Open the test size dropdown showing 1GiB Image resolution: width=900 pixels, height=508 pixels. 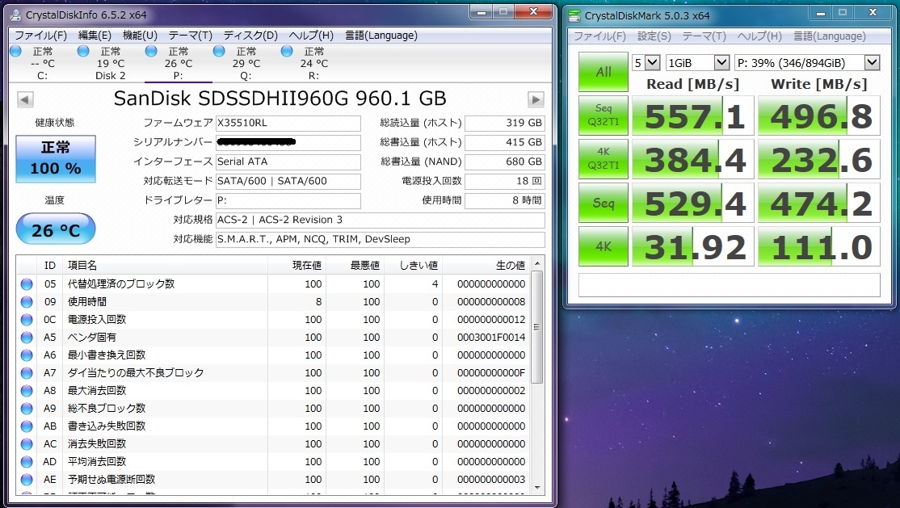(x=697, y=62)
